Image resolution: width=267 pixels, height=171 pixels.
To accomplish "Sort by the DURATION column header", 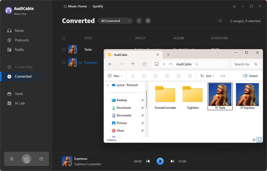I will [219, 38].
